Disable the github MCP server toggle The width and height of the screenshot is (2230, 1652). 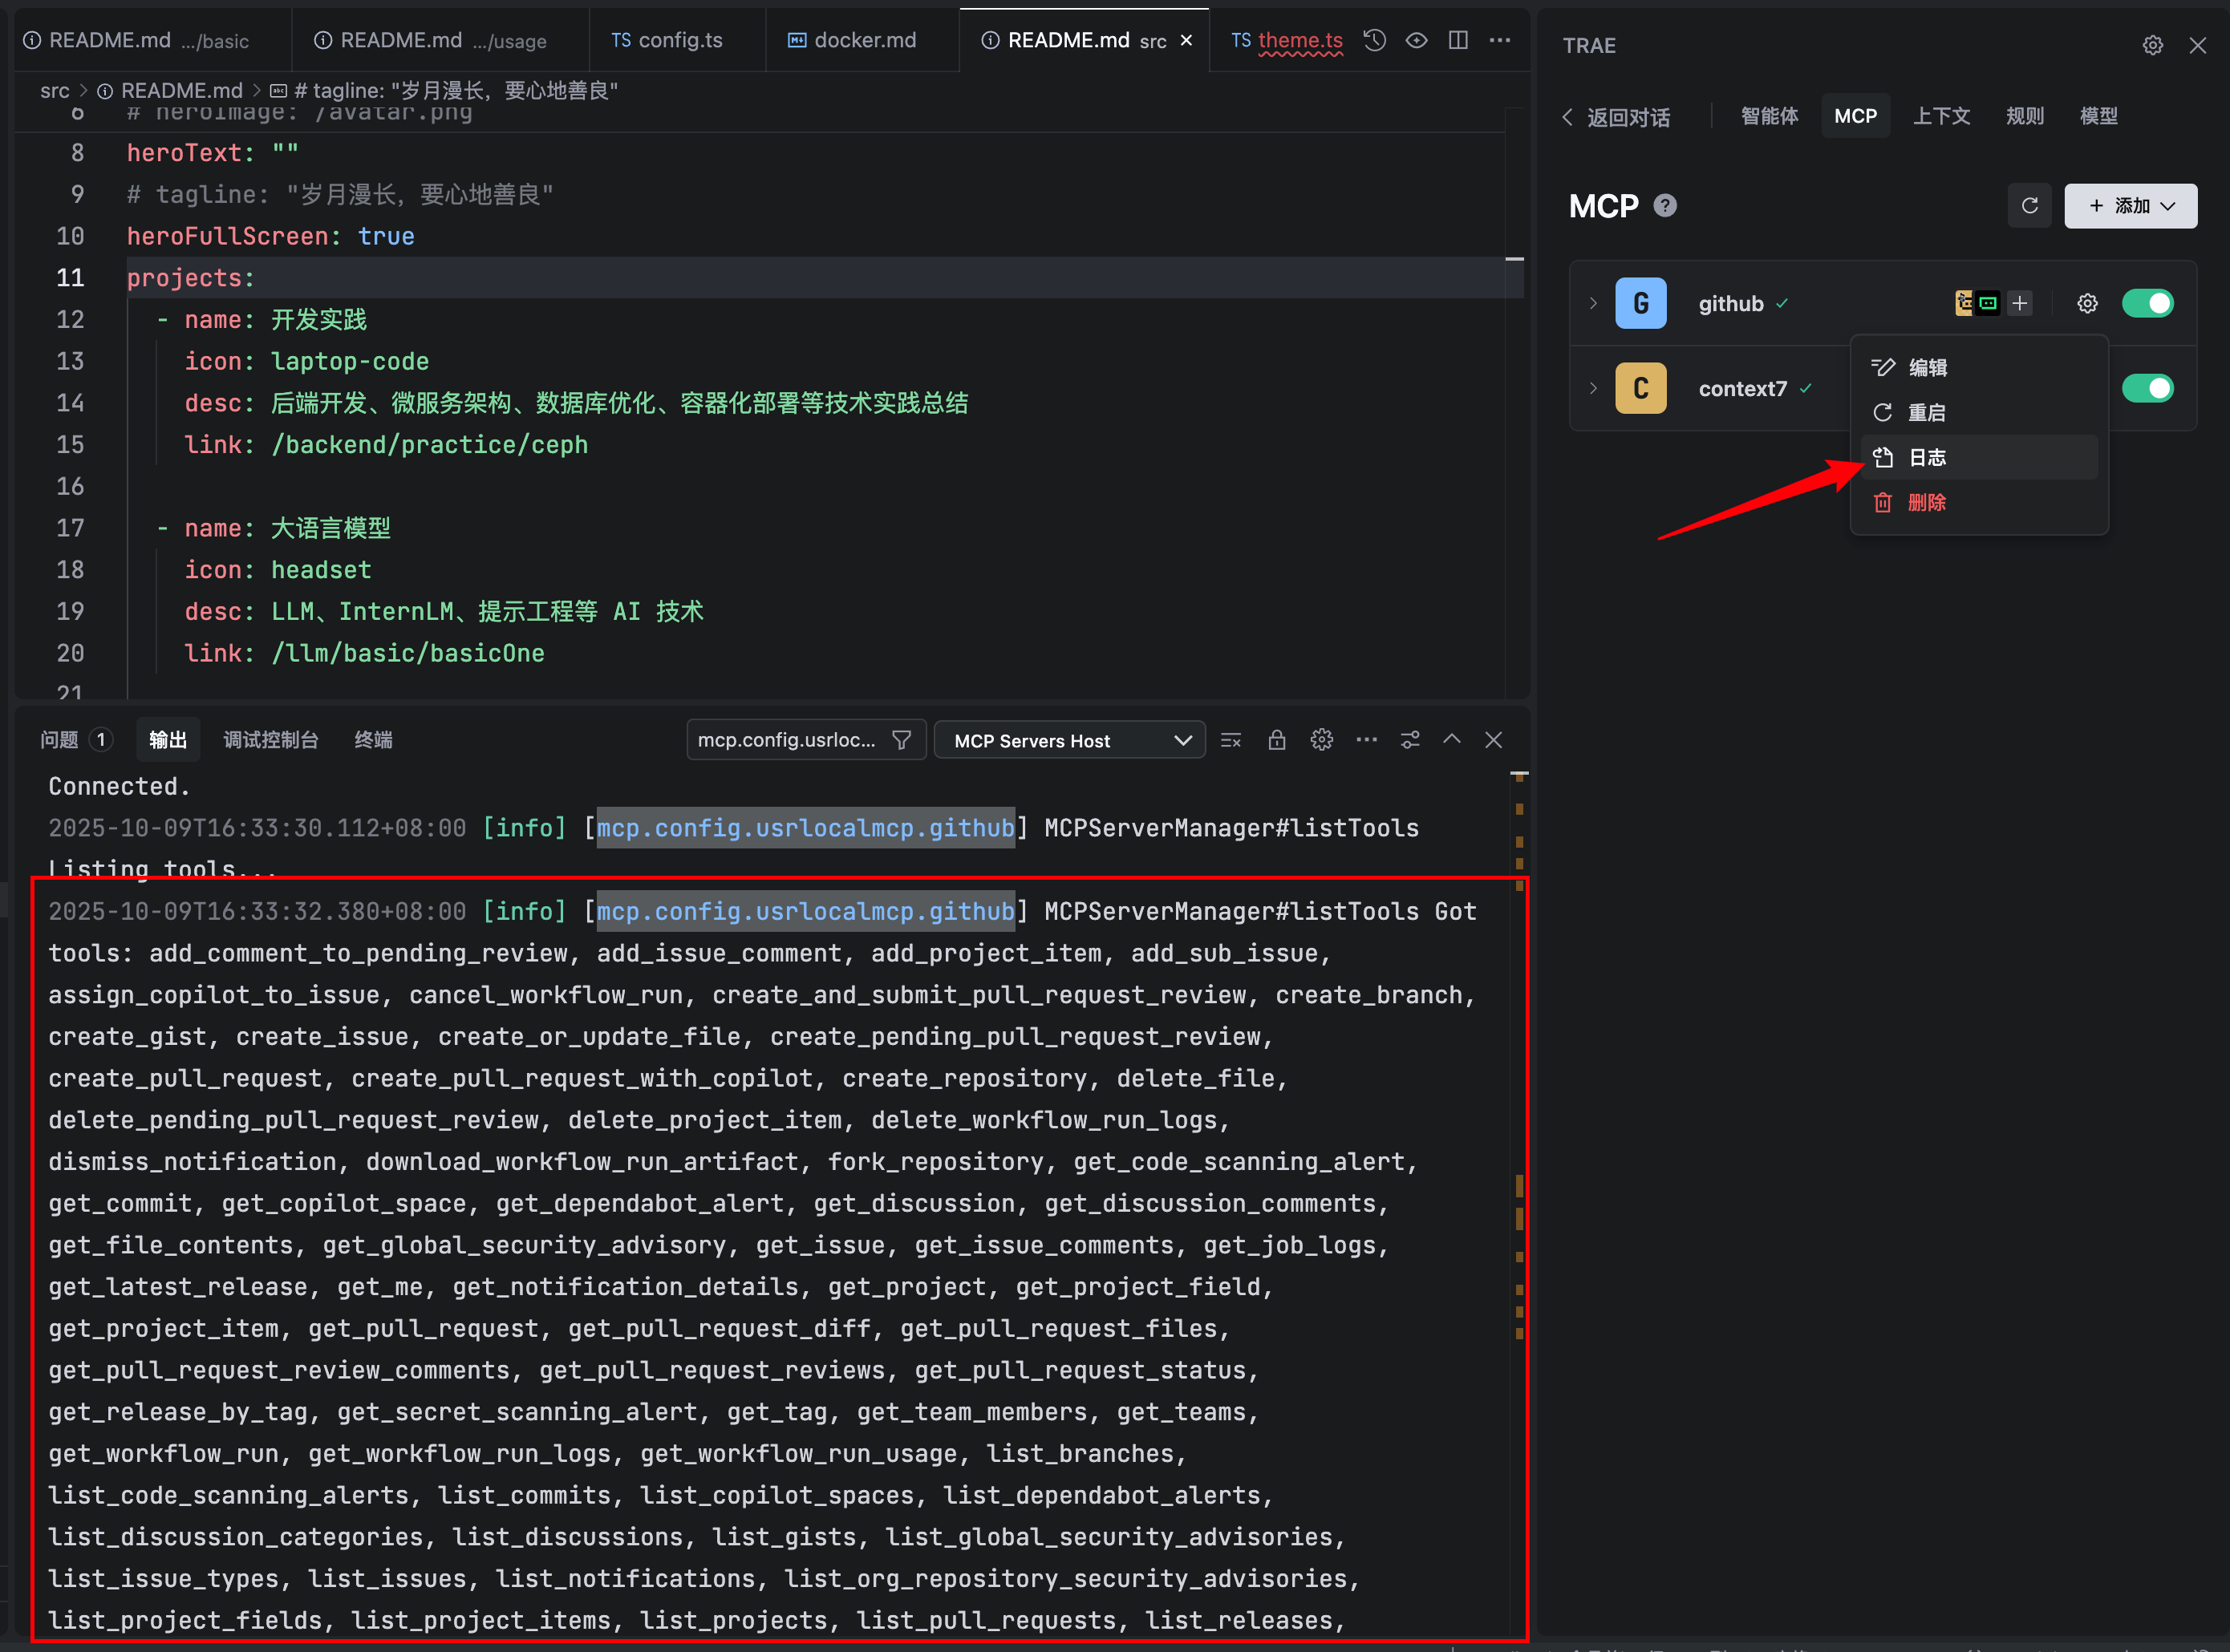(2147, 304)
